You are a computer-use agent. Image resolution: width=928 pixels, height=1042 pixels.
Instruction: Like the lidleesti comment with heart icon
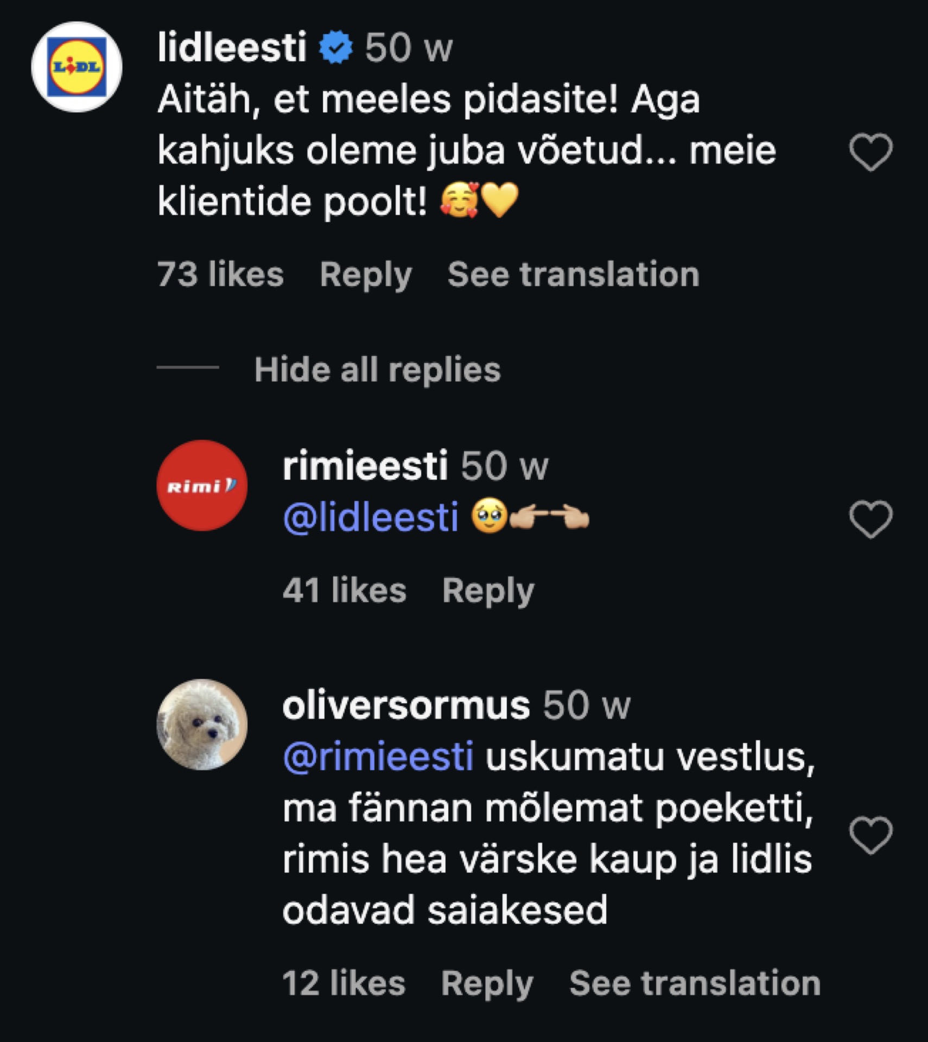point(870,152)
